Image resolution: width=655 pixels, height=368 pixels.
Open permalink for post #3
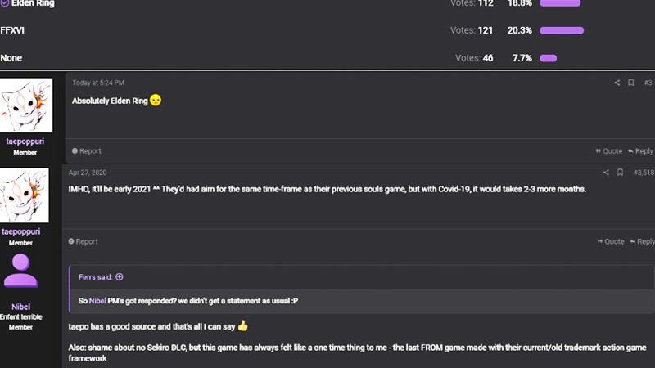647,83
